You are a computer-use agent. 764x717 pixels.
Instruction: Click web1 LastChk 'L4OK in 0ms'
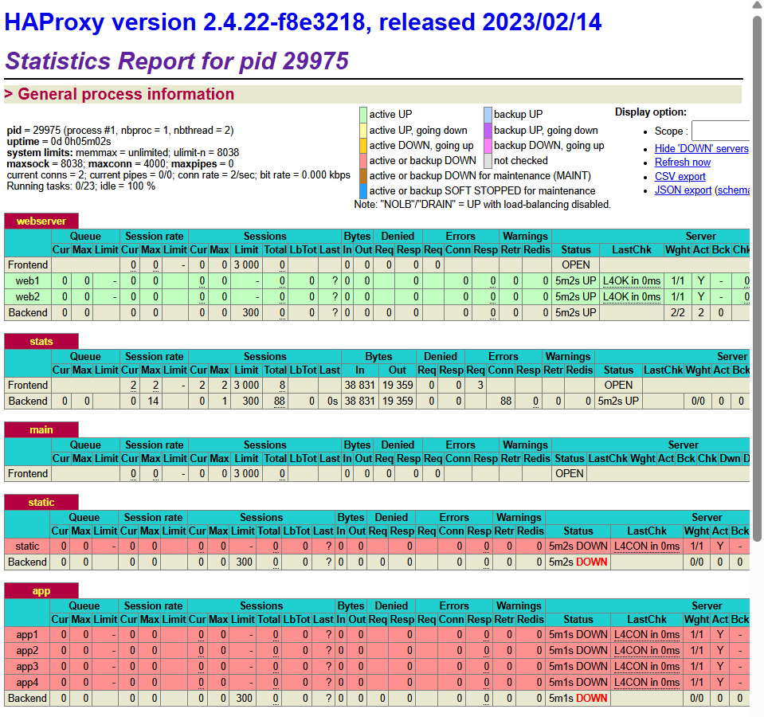[632, 281]
